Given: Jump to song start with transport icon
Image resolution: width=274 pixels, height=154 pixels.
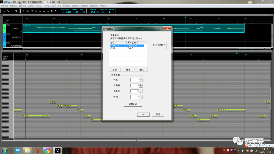Looking at the screenshot, I should (36, 11).
